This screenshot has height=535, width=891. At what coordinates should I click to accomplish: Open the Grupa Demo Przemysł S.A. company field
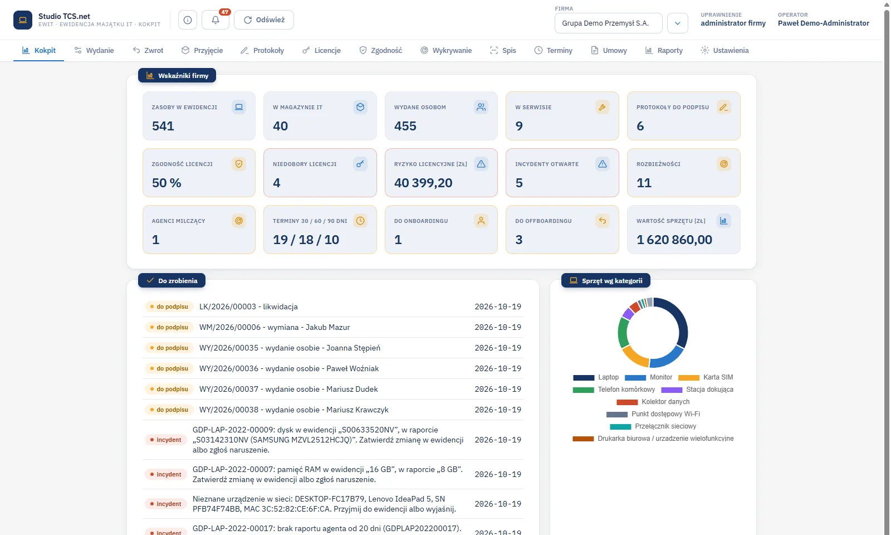point(609,23)
